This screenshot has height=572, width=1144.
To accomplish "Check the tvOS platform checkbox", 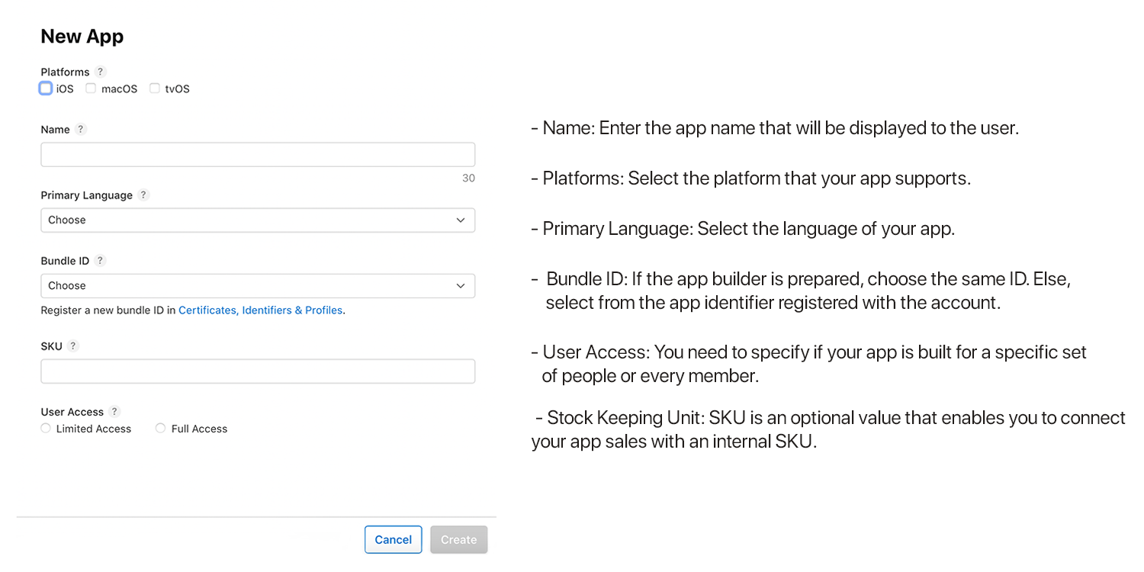I will pos(155,88).
